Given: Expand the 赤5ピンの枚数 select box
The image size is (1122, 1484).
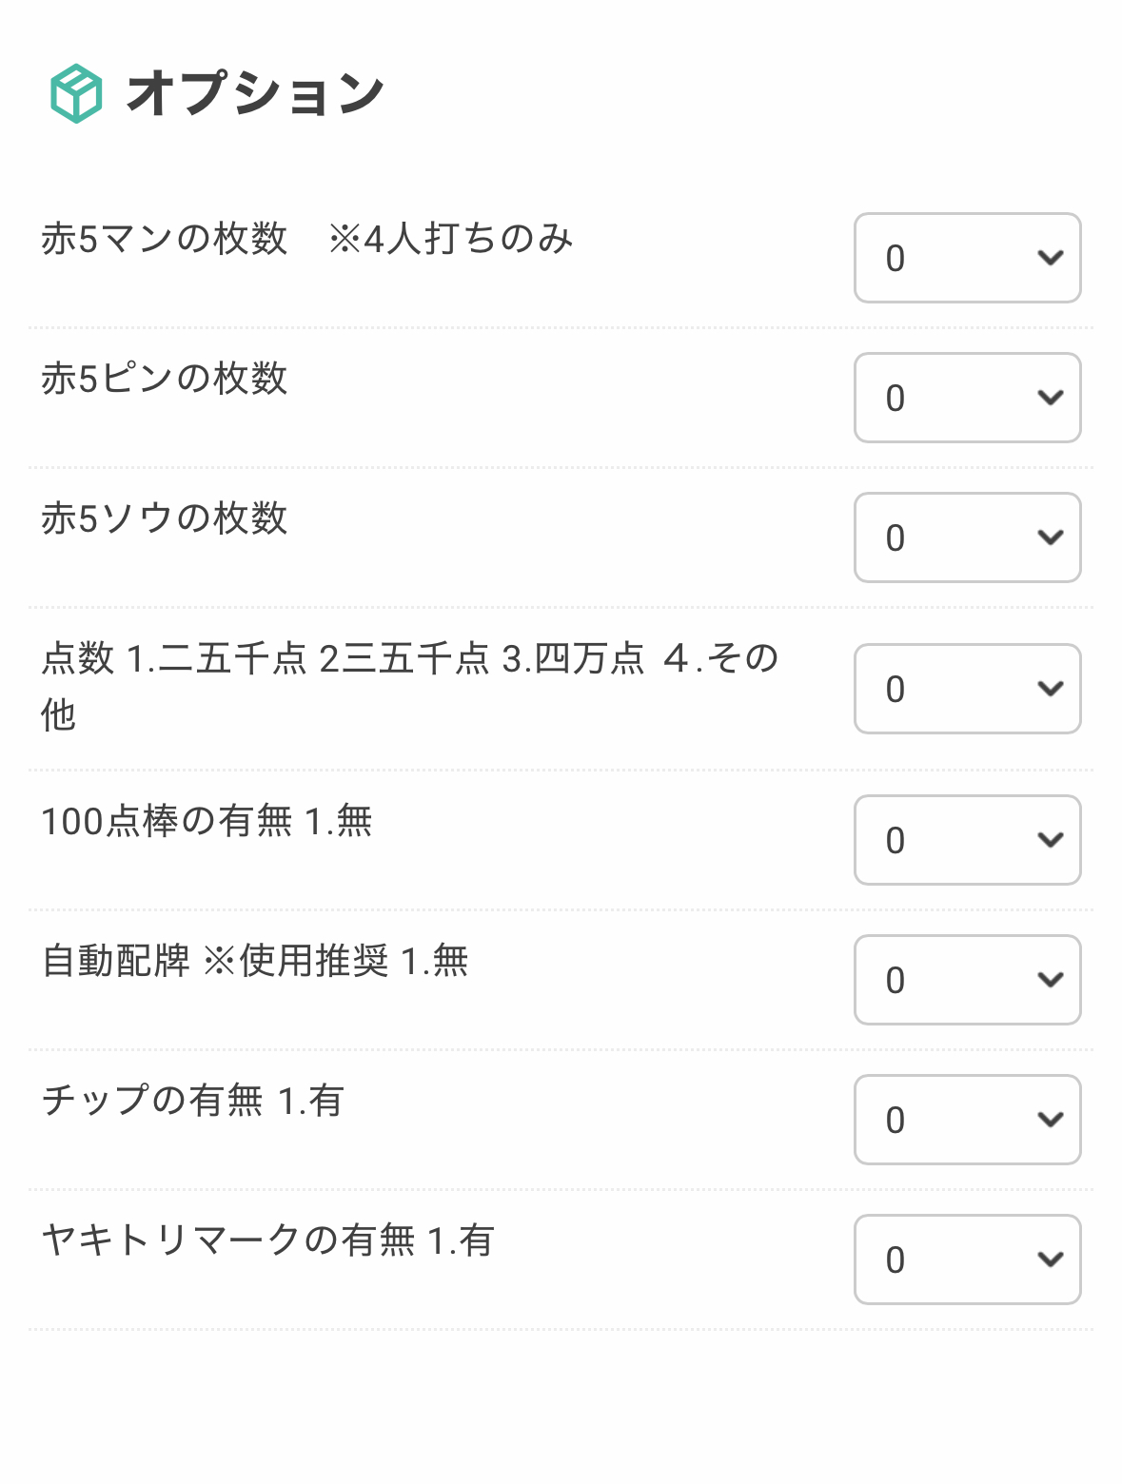Looking at the screenshot, I should pos(967,398).
